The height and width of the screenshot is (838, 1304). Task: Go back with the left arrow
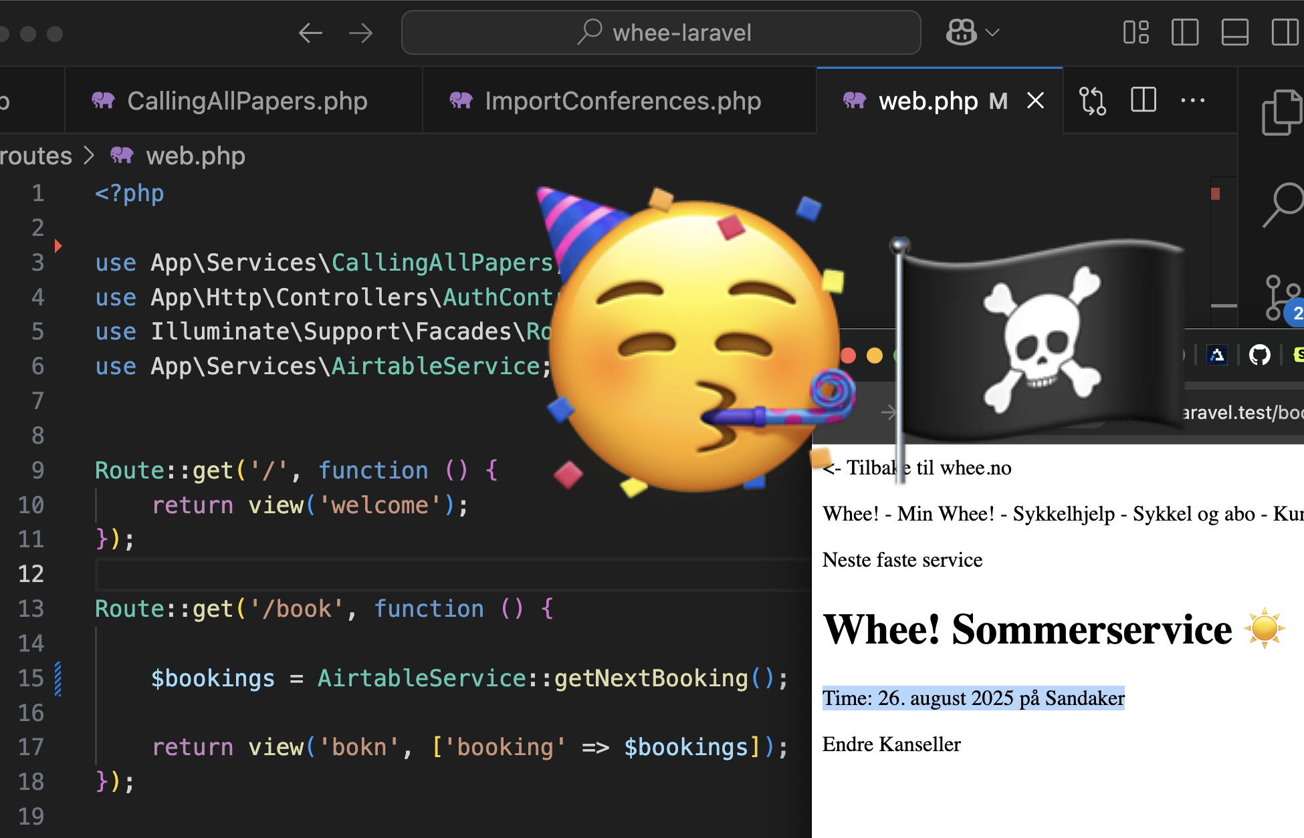point(310,33)
